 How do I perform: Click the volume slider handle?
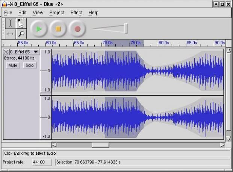tap(126, 29)
